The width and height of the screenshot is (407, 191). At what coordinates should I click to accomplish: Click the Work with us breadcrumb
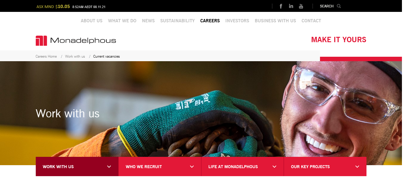pyautogui.click(x=75, y=56)
